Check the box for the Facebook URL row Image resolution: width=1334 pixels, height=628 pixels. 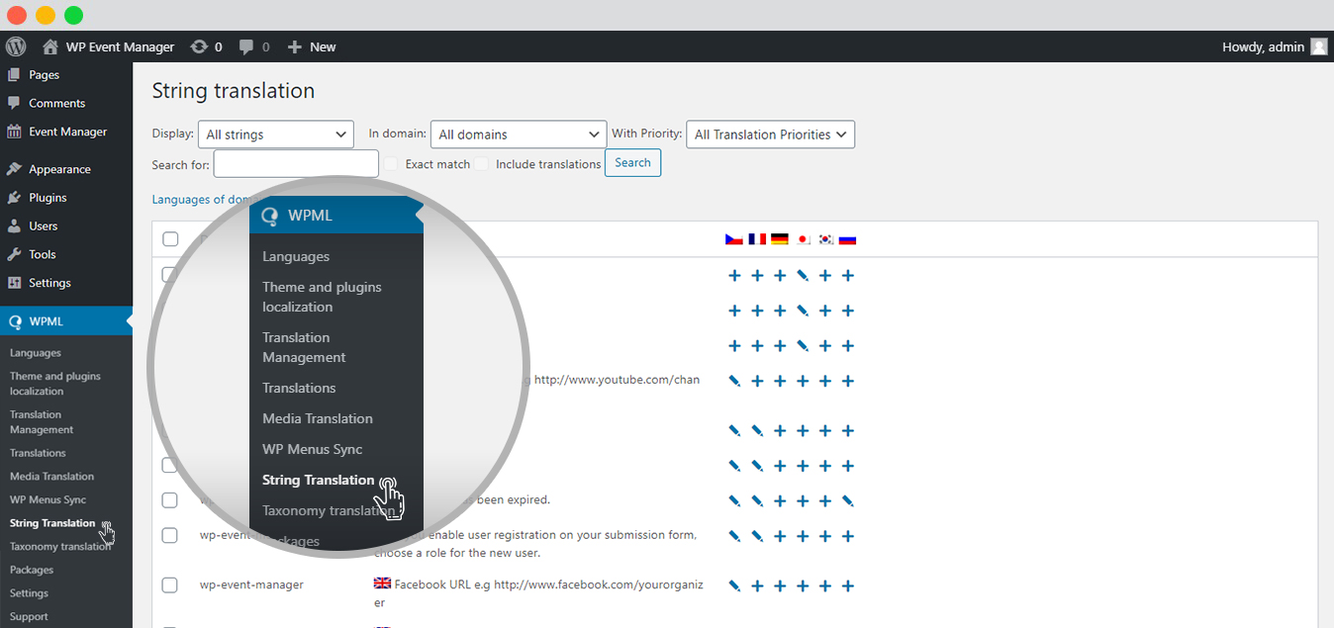[170, 585]
